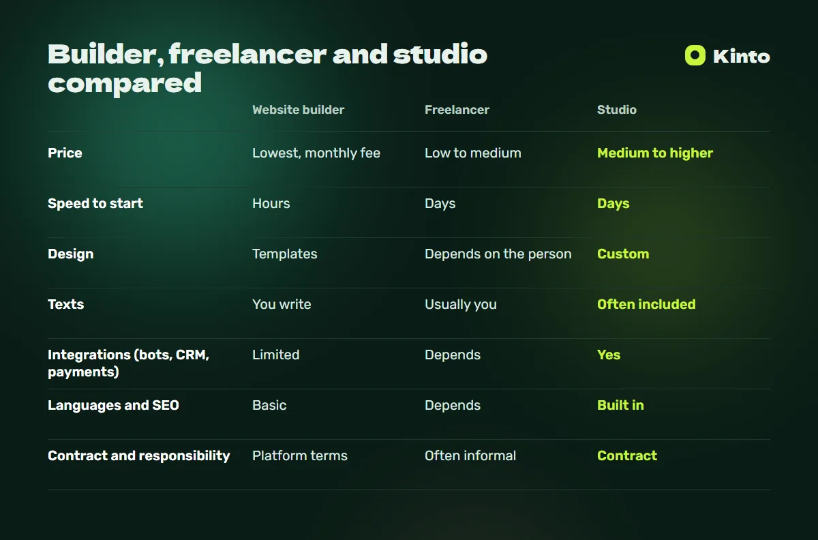Select the 'Usually you' cell
The width and height of the screenshot is (818, 540).
click(461, 305)
